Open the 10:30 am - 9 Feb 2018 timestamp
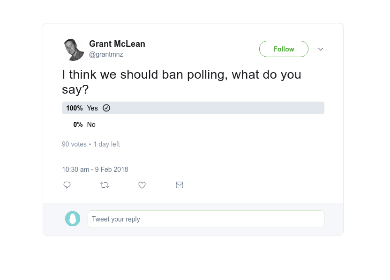The height and width of the screenshot is (280, 390). pos(95,169)
